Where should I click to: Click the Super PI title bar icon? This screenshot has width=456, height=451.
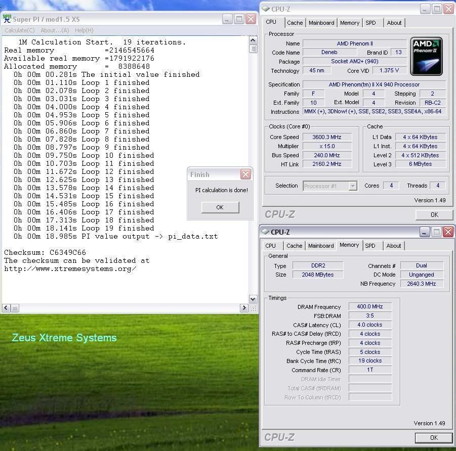[7, 19]
